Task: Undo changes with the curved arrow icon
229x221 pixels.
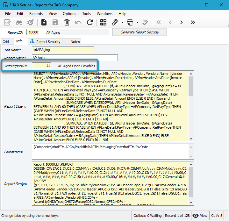Action: point(78,22)
